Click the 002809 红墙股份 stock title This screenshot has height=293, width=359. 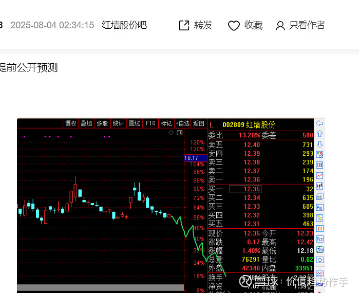pos(249,125)
